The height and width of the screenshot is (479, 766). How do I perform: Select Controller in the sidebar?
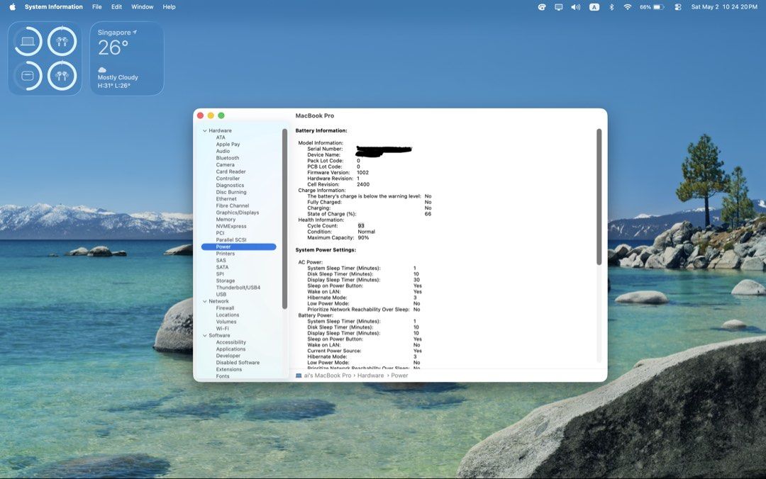pos(228,179)
